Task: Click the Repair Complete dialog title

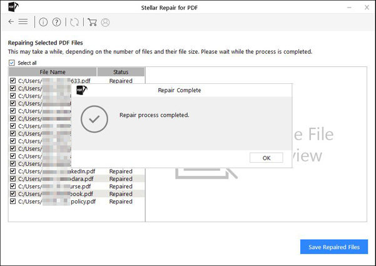Action: pos(180,90)
